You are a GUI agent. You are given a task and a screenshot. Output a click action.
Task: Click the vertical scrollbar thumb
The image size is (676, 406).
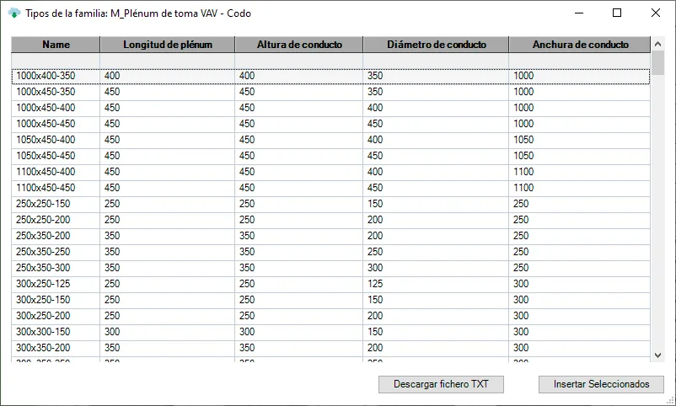pos(657,63)
